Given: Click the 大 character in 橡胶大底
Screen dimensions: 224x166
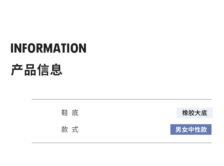Looking at the screenshot, I should [198, 113].
